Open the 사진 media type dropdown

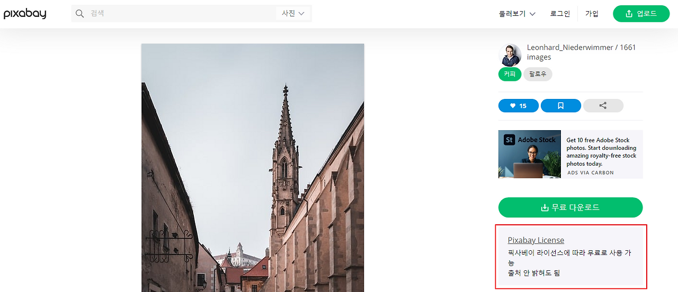pyautogui.click(x=293, y=14)
